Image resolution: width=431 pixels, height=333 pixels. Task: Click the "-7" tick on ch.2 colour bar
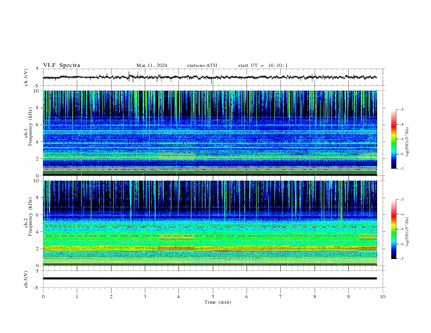coord(402,258)
